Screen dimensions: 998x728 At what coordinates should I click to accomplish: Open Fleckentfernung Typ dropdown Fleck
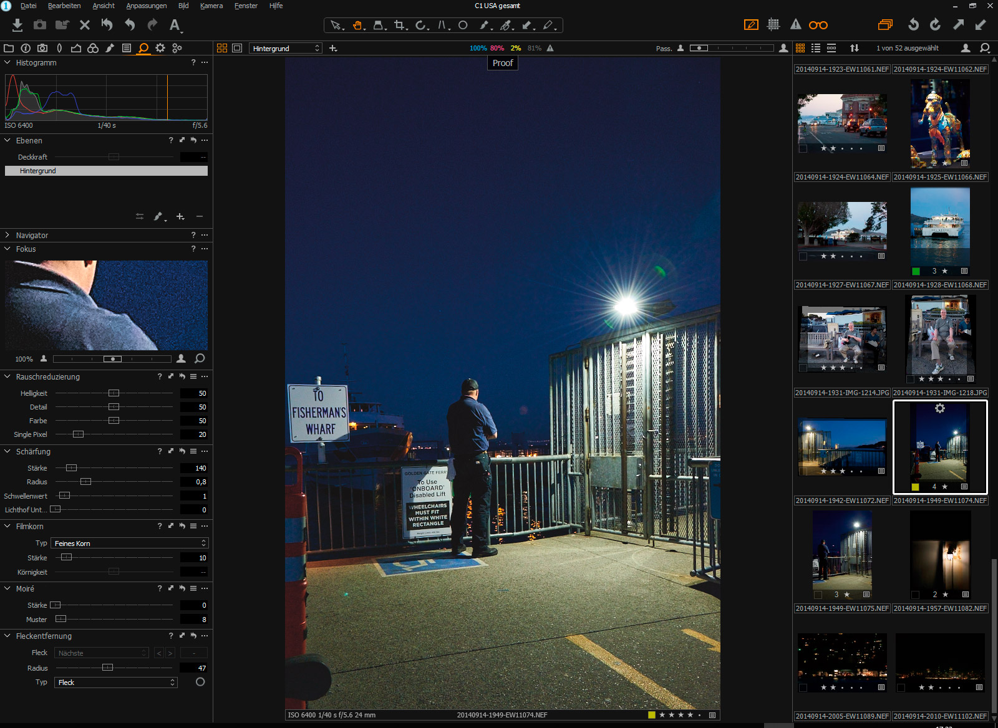click(116, 682)
